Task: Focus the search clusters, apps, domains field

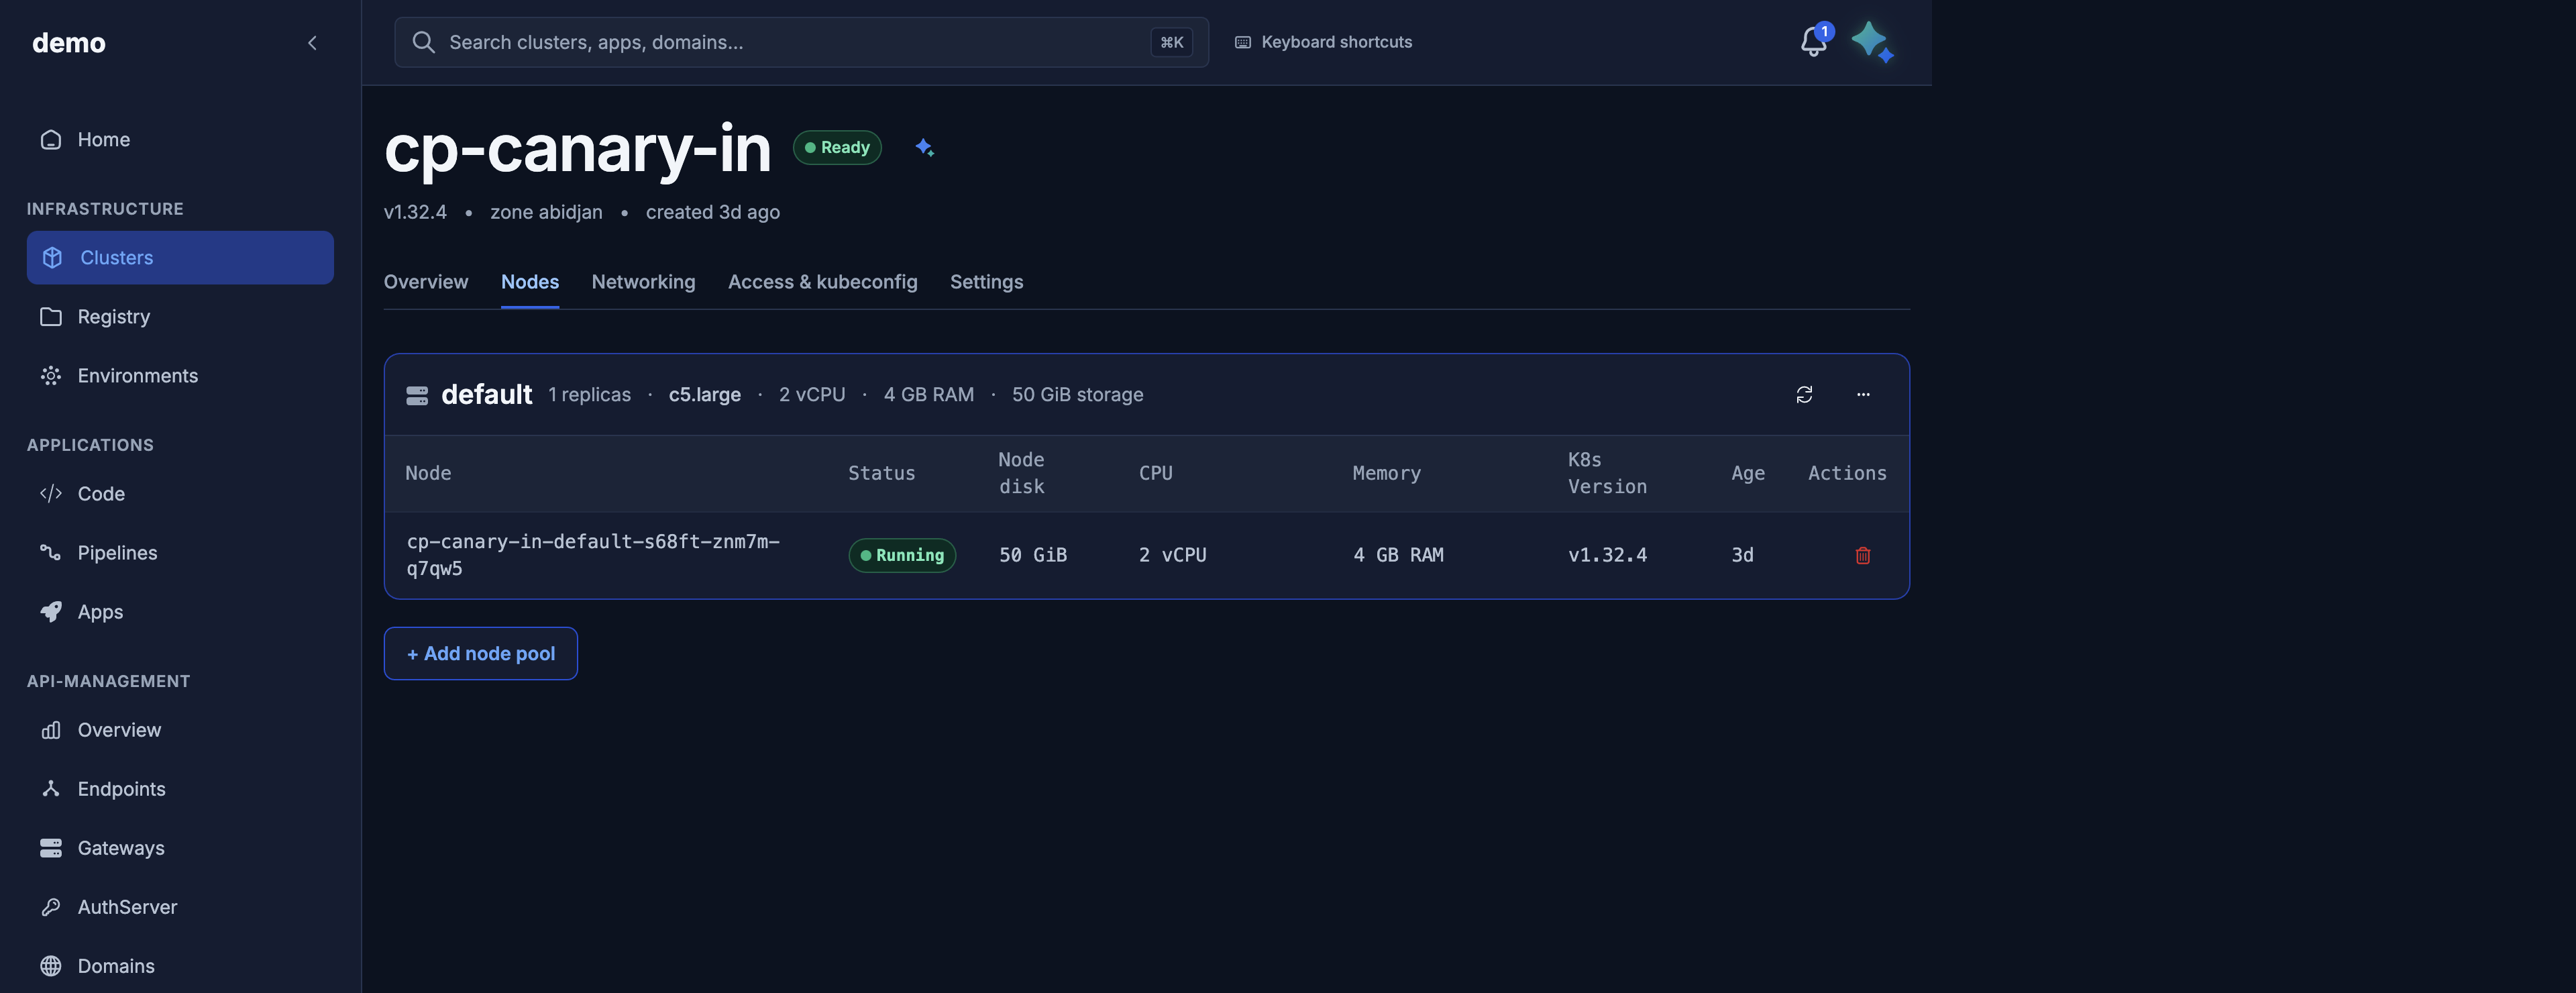Action: click(801, 42)
